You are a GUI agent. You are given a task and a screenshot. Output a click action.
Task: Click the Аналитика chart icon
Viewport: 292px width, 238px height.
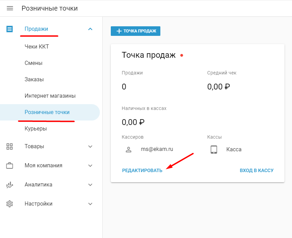coord(10,185)
